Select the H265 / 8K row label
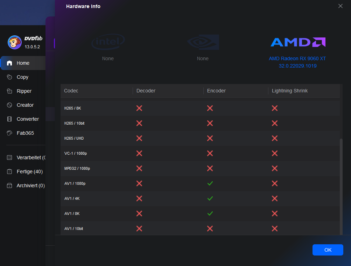 coord(72,108)
